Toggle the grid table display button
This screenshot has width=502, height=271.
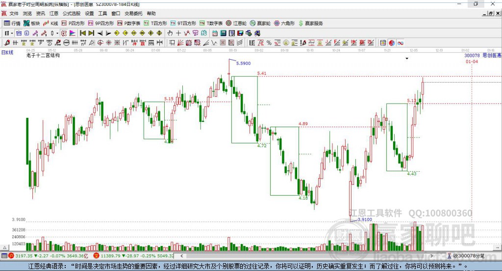click(x=383, y=43)
